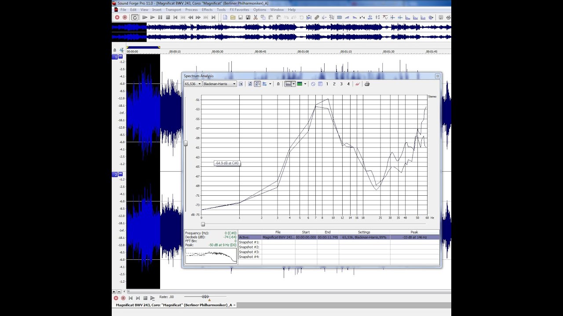The height and width of the screenshot is (316, 563).
Task: Click the Normal Display graph icon
Action: coord(288,84)
